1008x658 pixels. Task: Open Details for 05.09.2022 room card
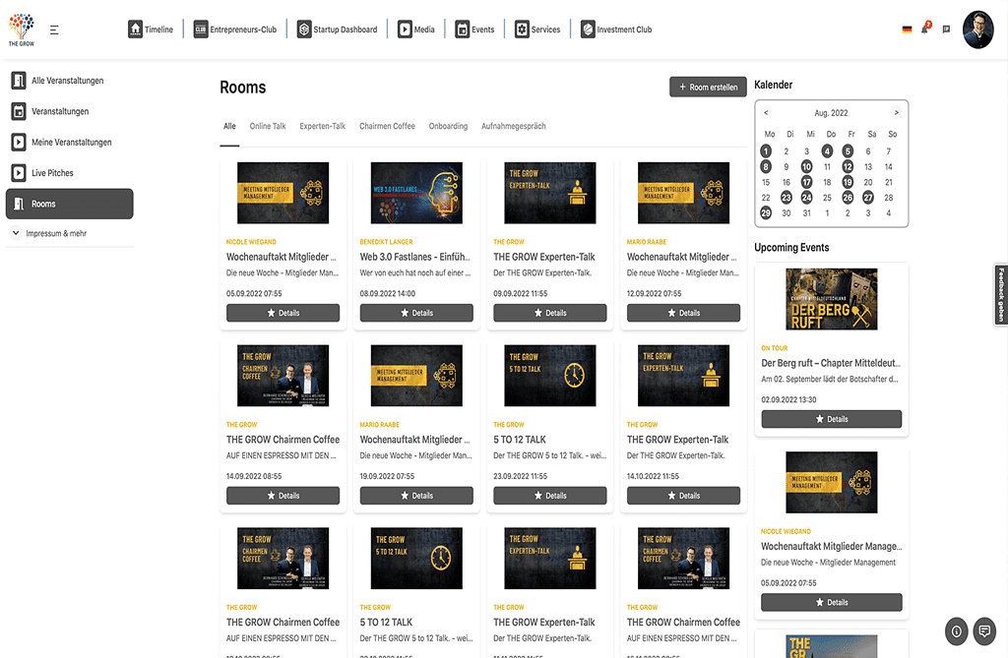[283, 313]
